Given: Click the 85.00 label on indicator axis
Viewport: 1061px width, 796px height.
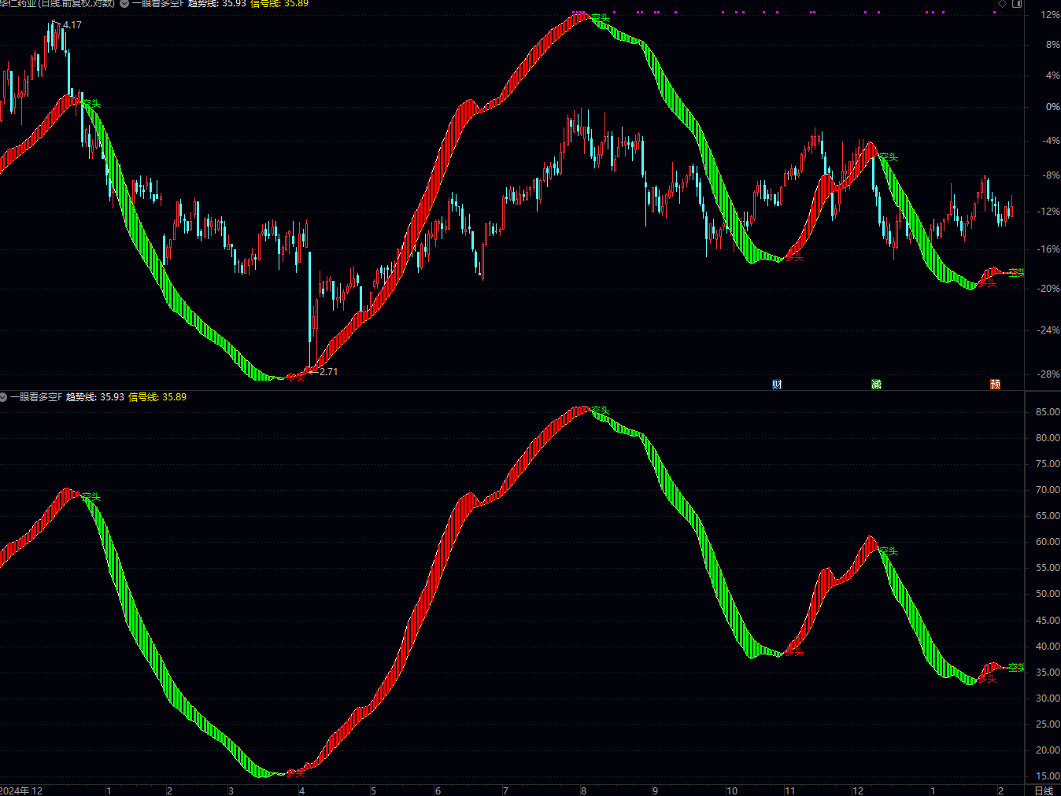Looking at the screenshot, I should point(1048,412).
